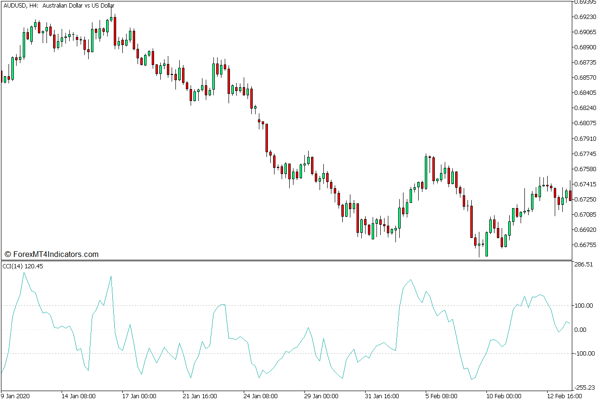Select the dashed 100.00 overbought level line
The height and width of the screenshot is (402, 605).
click(x=284, y=306)
